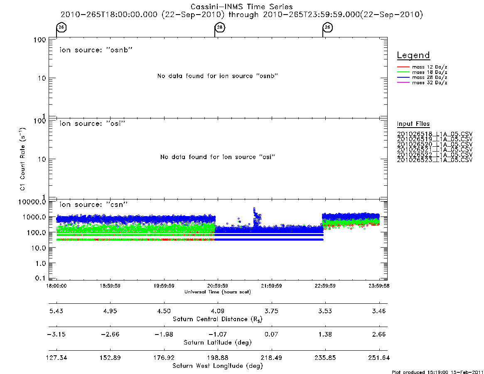This screenshot has height=374, width=484.
Task: Click the timeline marker labeled 28
Action: click(x=219, y=27)
